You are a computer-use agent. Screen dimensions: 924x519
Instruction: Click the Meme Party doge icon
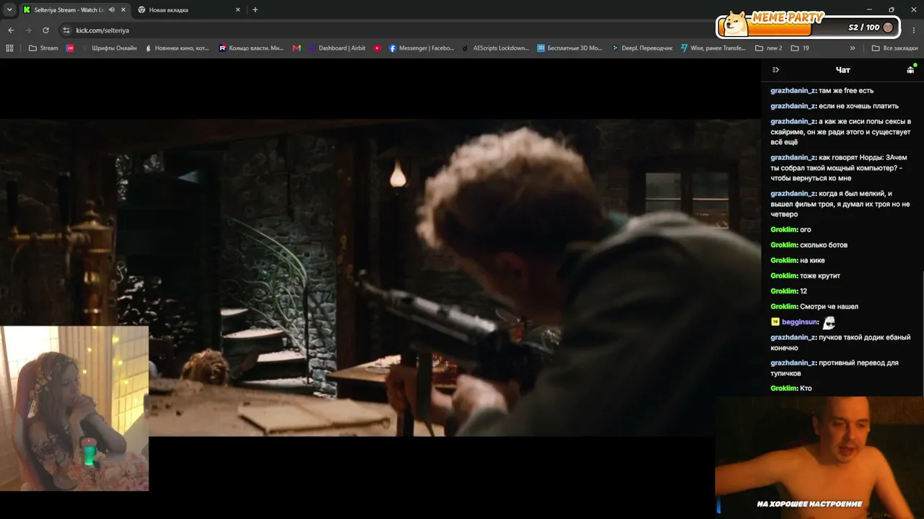coord(736,25)
